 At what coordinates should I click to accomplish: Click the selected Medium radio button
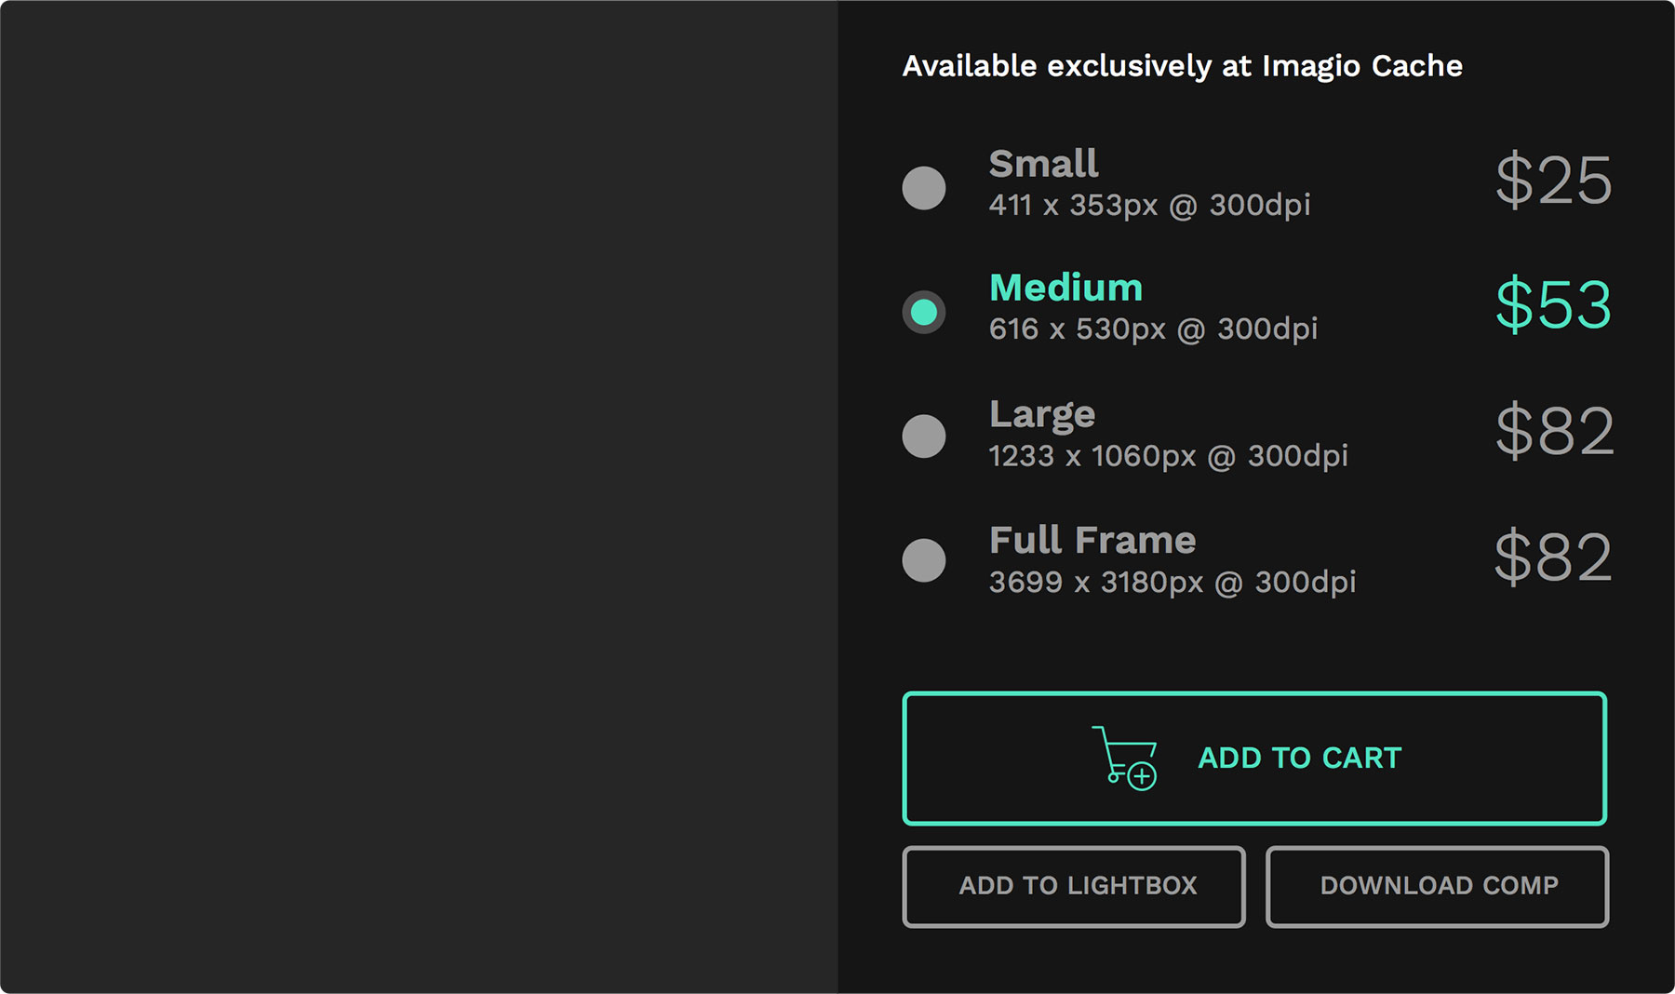924,312
